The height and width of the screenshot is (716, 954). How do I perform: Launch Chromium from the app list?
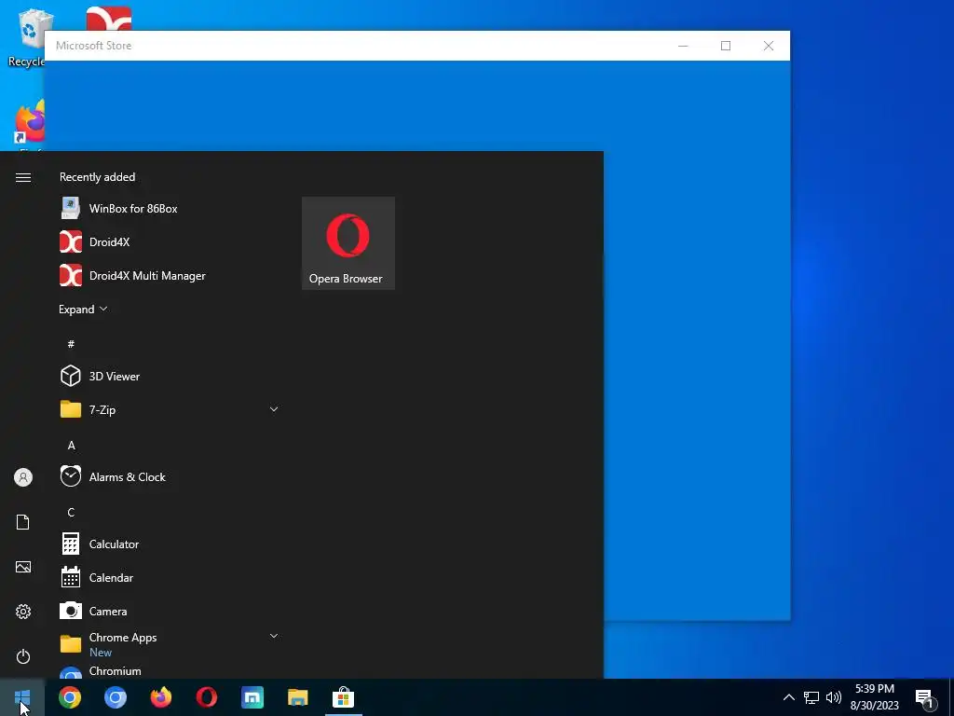pyautogui.click(x=170, y=670)
